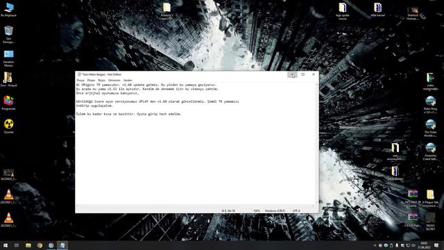Select the Bu bilgisayar desktop icon

[9, 10]
